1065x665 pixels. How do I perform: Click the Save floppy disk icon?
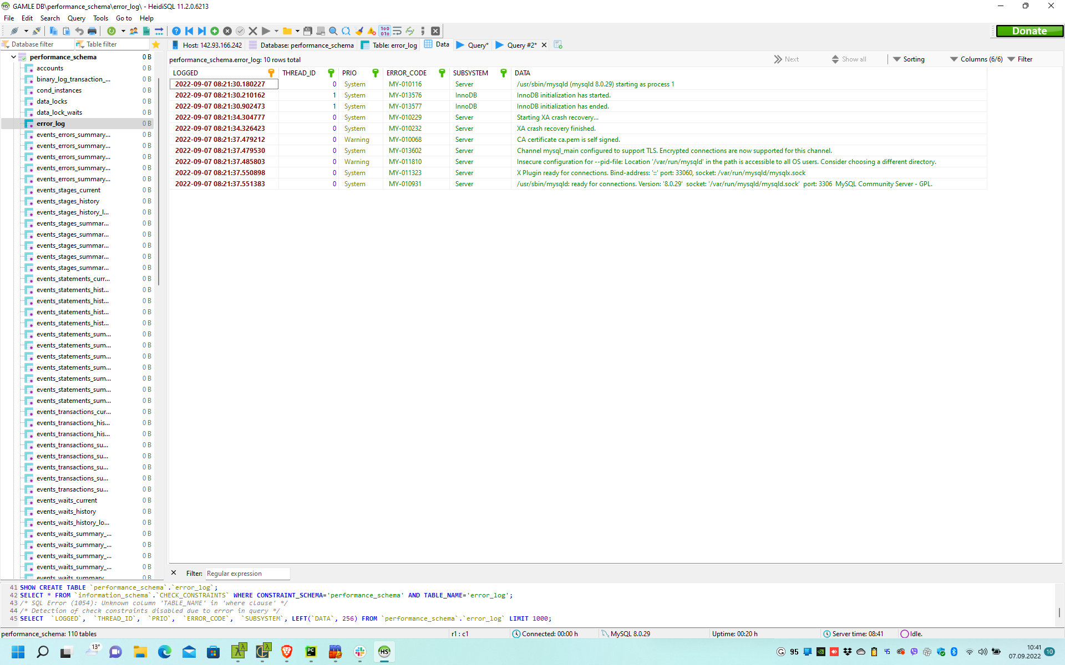tap(308, 31)
